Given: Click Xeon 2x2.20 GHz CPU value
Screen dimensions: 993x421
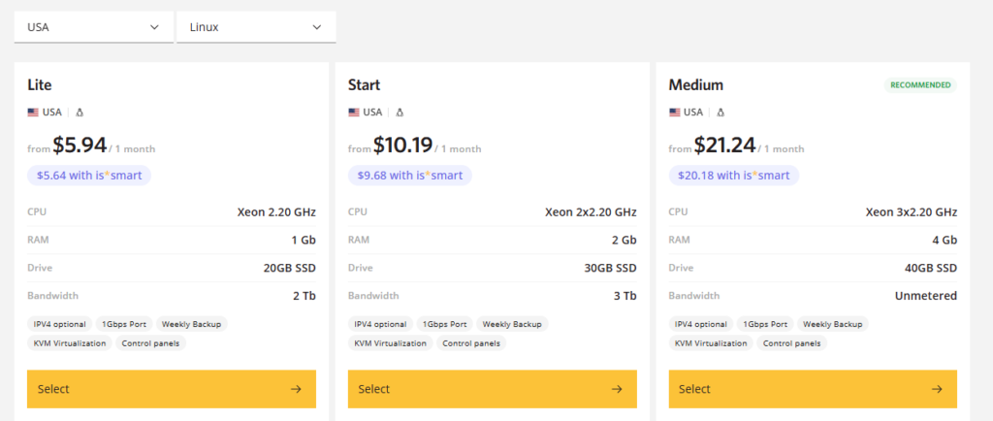Looking at the screenshot, I should click(591, 212).
